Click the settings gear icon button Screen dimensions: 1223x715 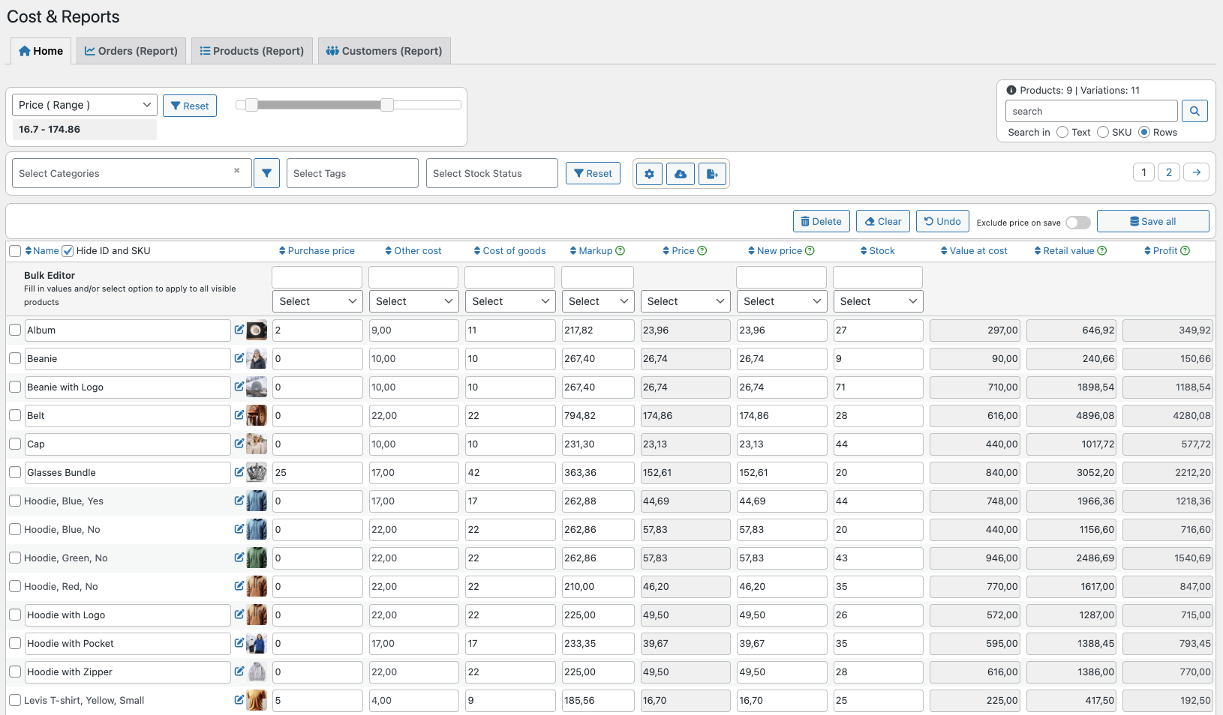(649, 174)
